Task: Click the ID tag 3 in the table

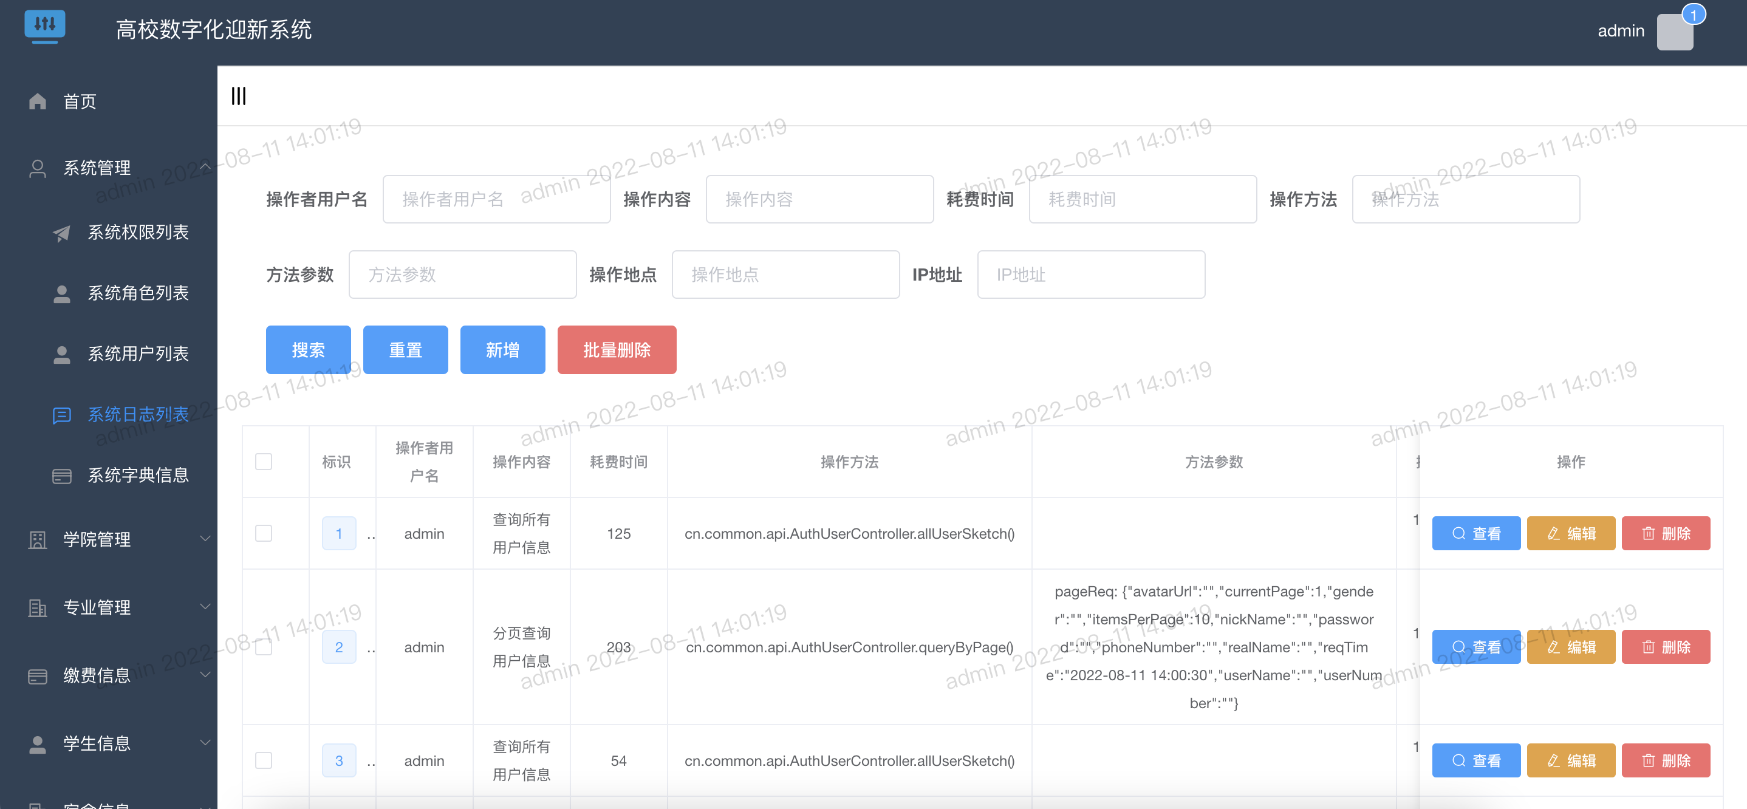Action: (x=339, y=760)
